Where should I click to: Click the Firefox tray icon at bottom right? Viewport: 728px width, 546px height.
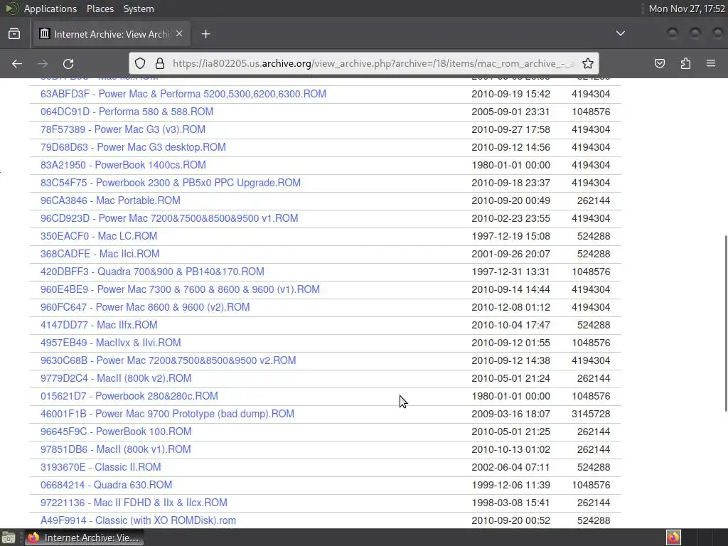pyautogui.click(x=673, y=537)
